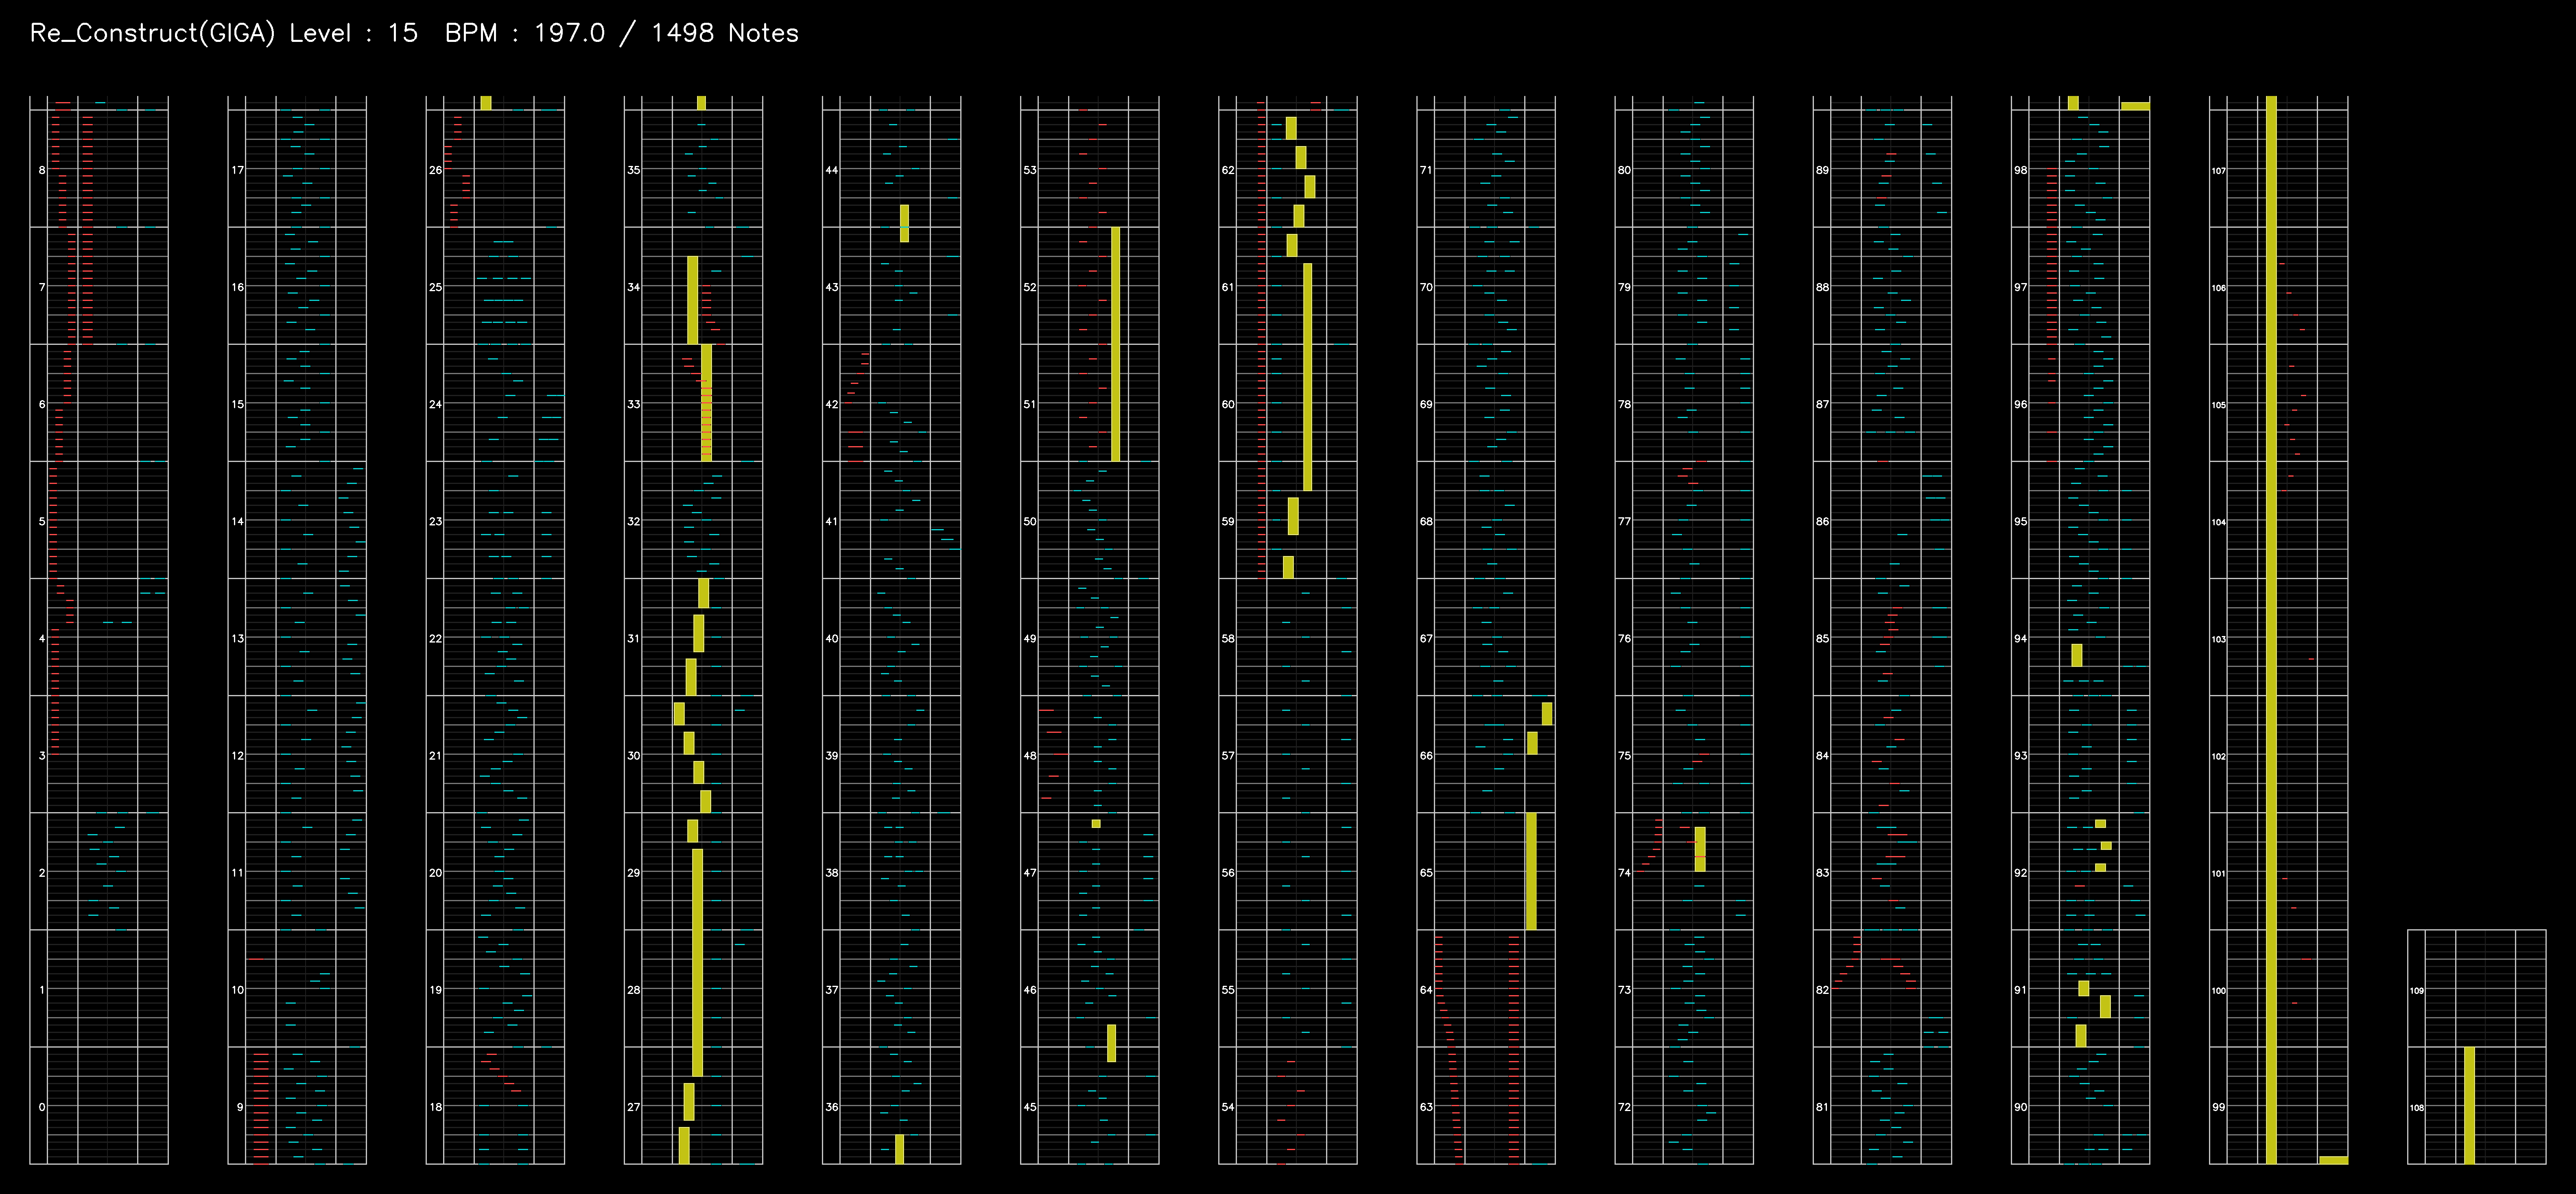Select measure number 17 label
Screen dimensions: 2576x1194
point(238,170)
